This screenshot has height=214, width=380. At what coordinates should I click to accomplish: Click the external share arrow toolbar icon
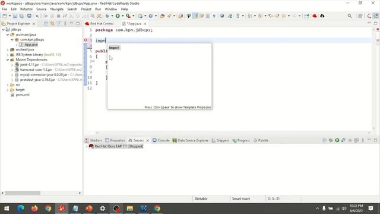pyautogui.click(x=306, y=16)
